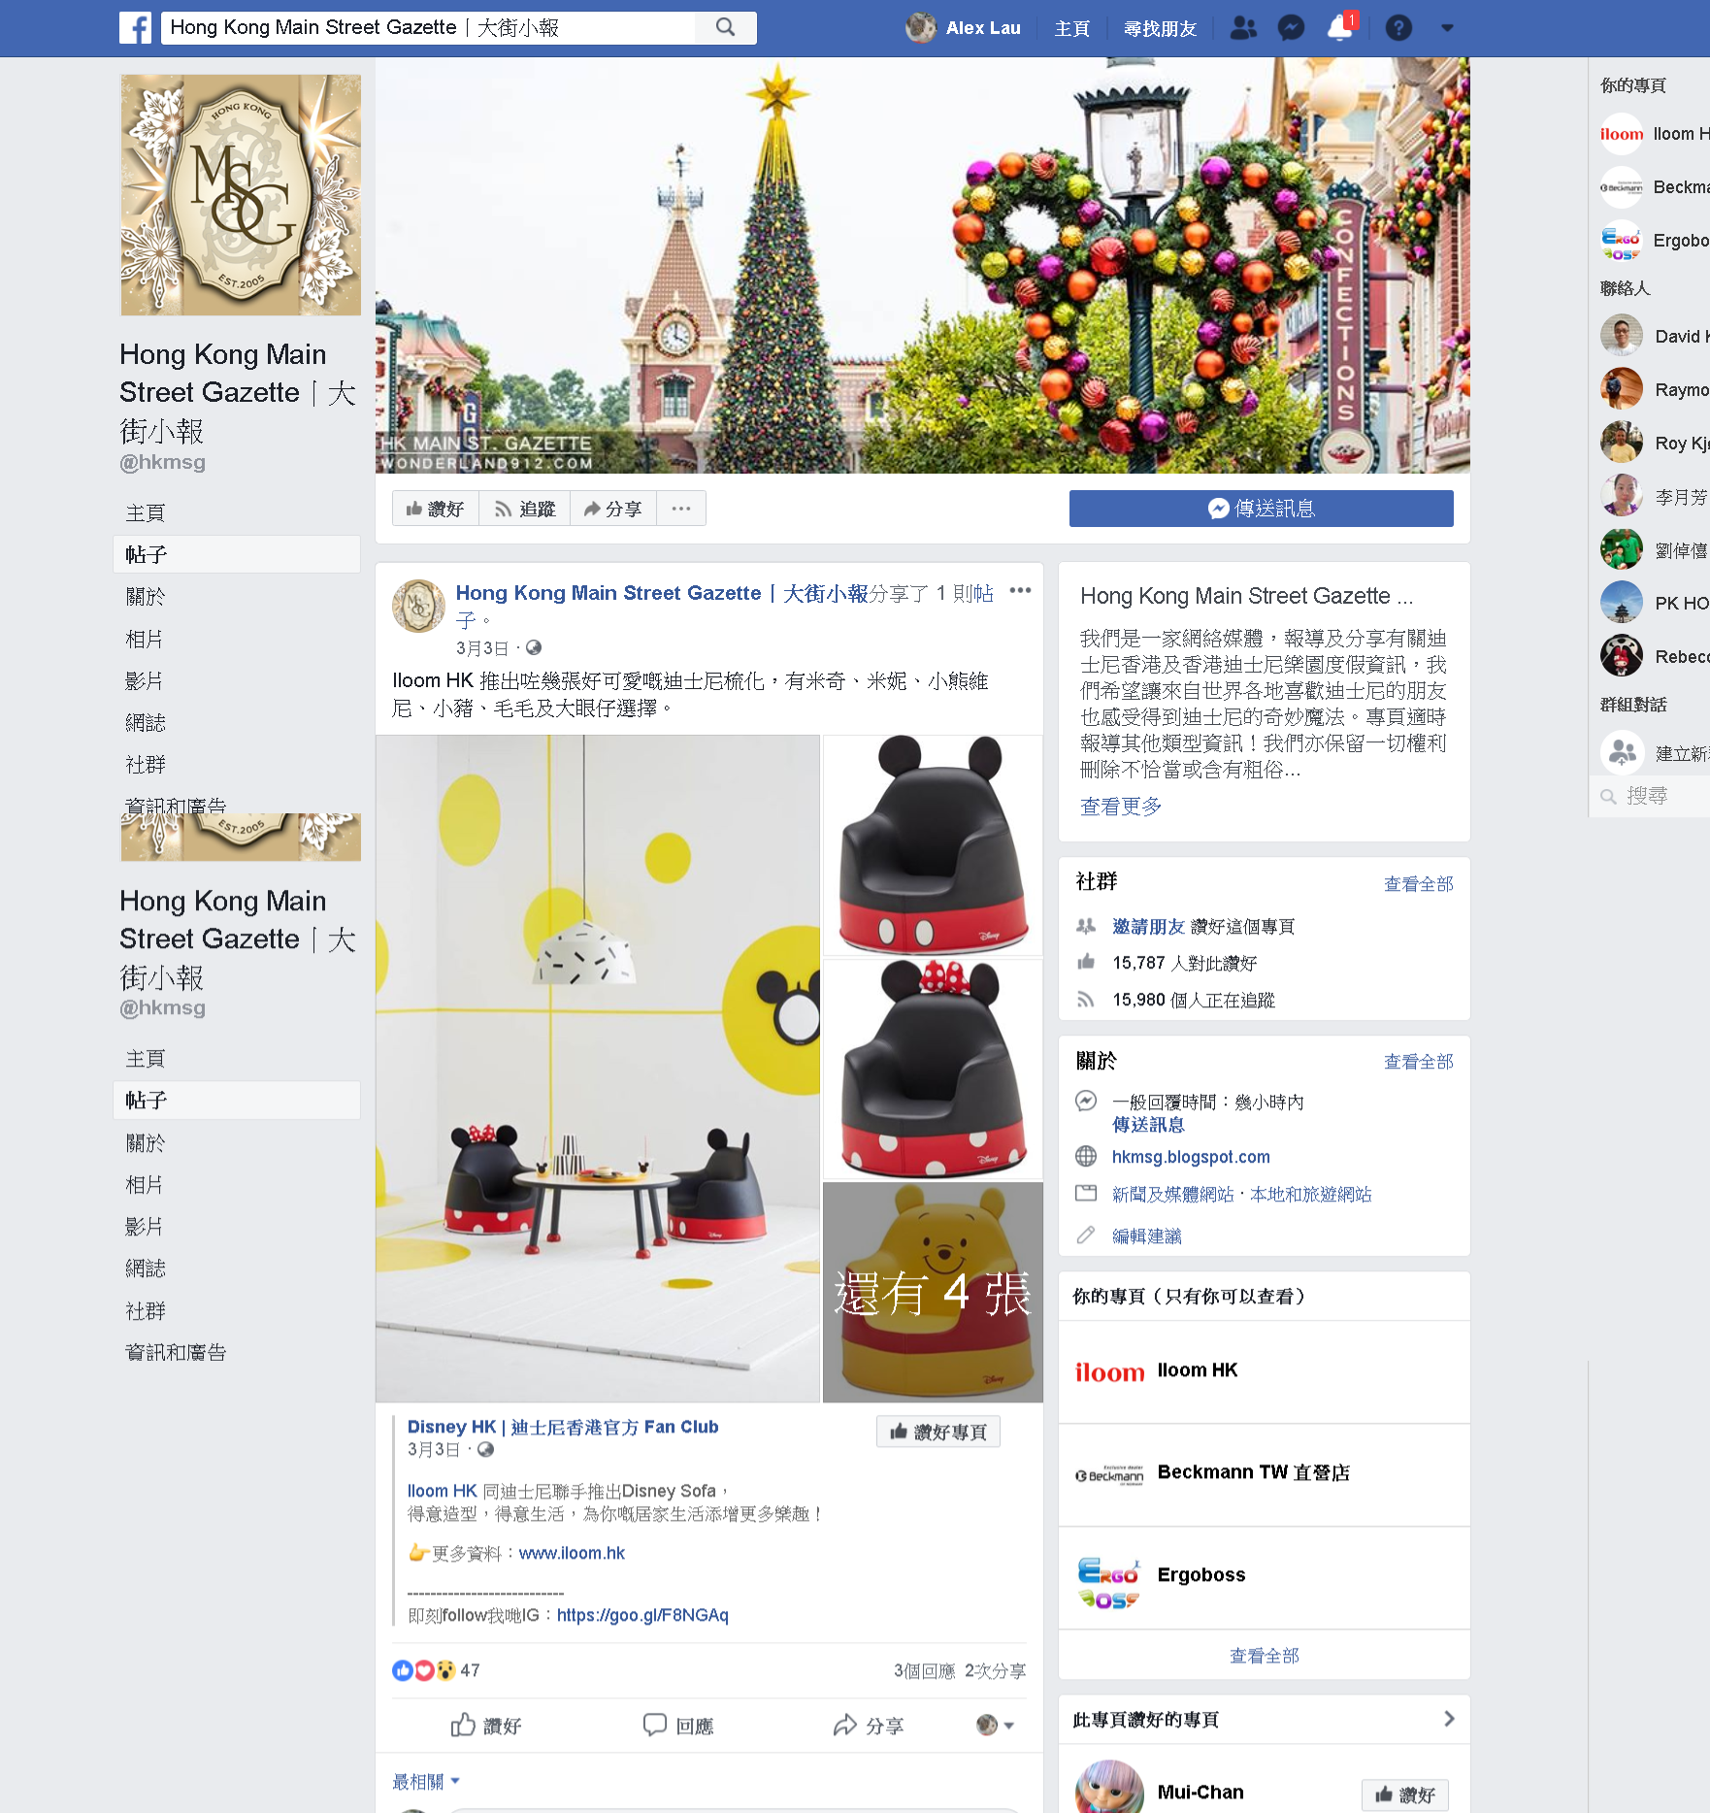The image size is (1710, 1813).
Task: Open chat with Rebecca contact
Action: [1655, 656]
